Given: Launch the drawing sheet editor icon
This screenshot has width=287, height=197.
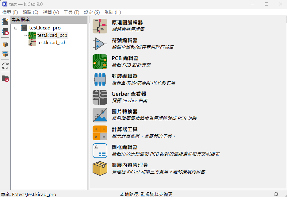Looking at the screenshot, I should (x=100, y=150).
